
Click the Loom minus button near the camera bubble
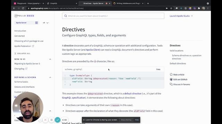click(40, 120)
